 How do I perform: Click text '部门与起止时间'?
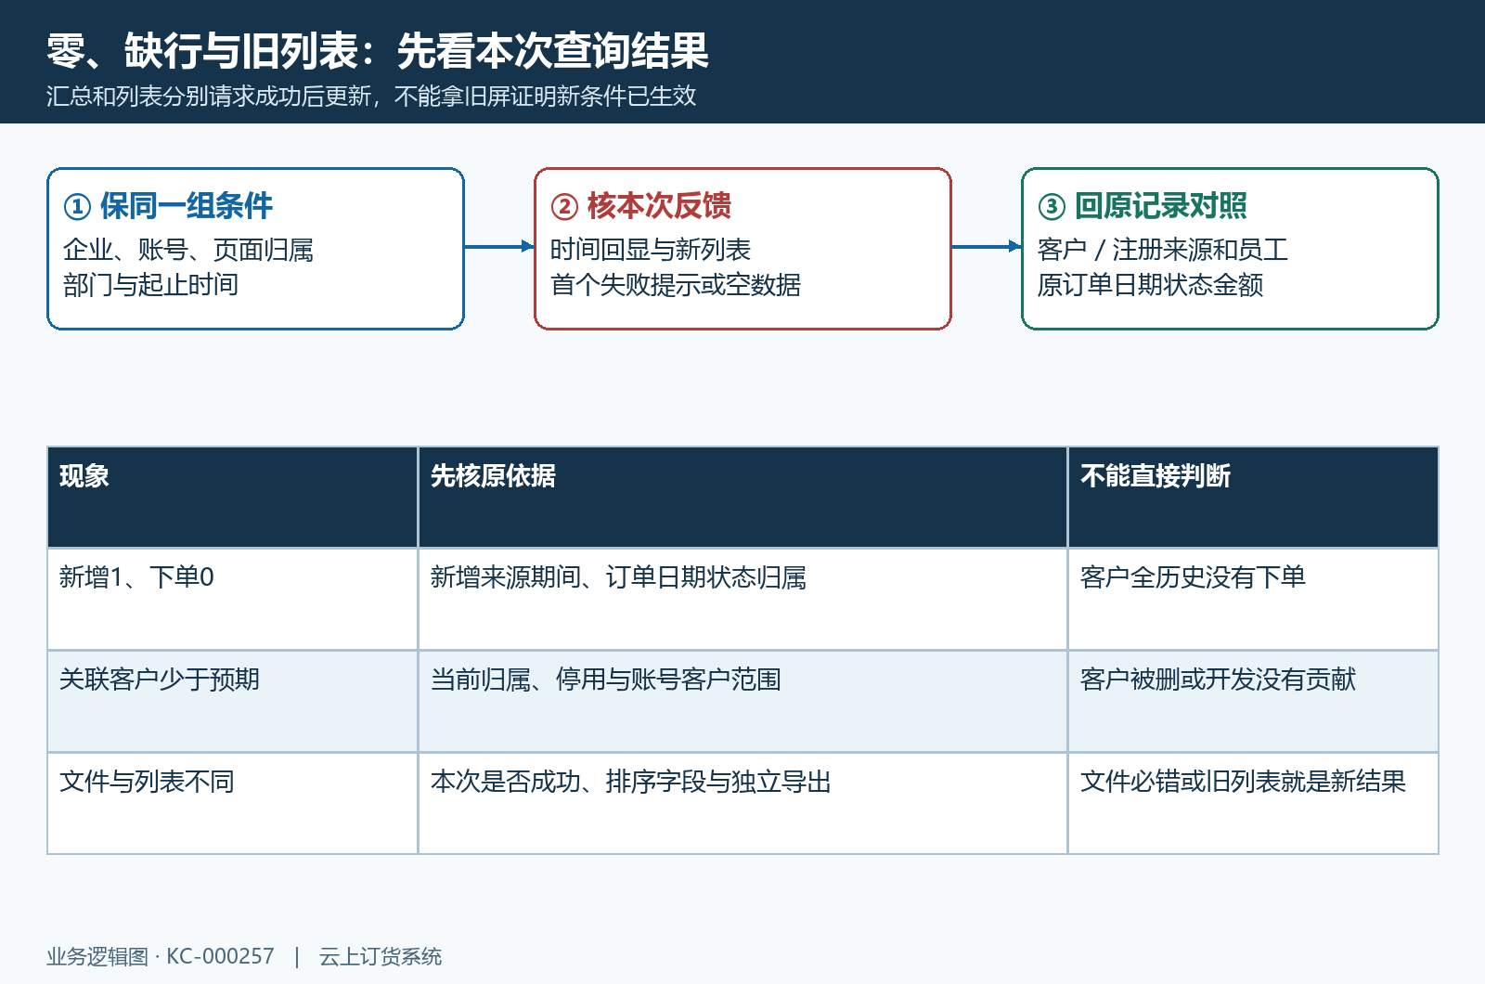tap(150, 285)
